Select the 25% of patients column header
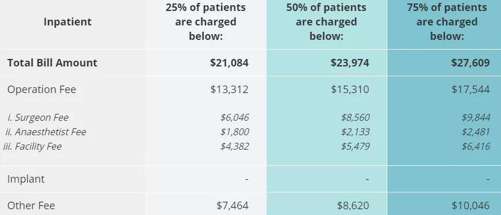This screenshot has width=501, height=215. 205,22
